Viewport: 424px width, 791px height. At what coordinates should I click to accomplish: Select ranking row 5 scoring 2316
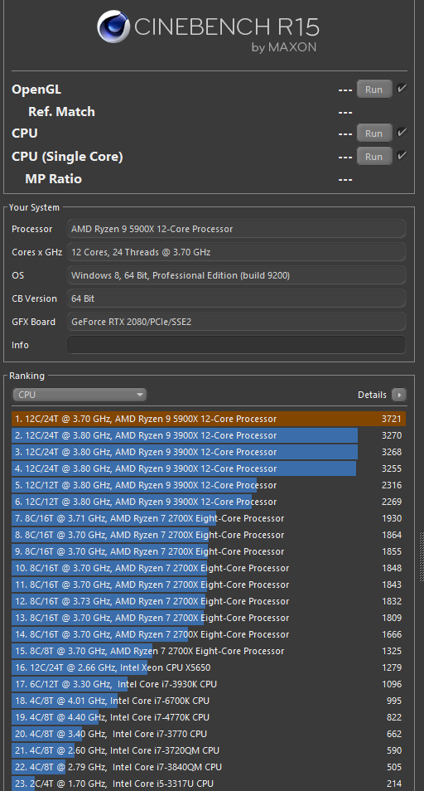(x=209, y=485)
